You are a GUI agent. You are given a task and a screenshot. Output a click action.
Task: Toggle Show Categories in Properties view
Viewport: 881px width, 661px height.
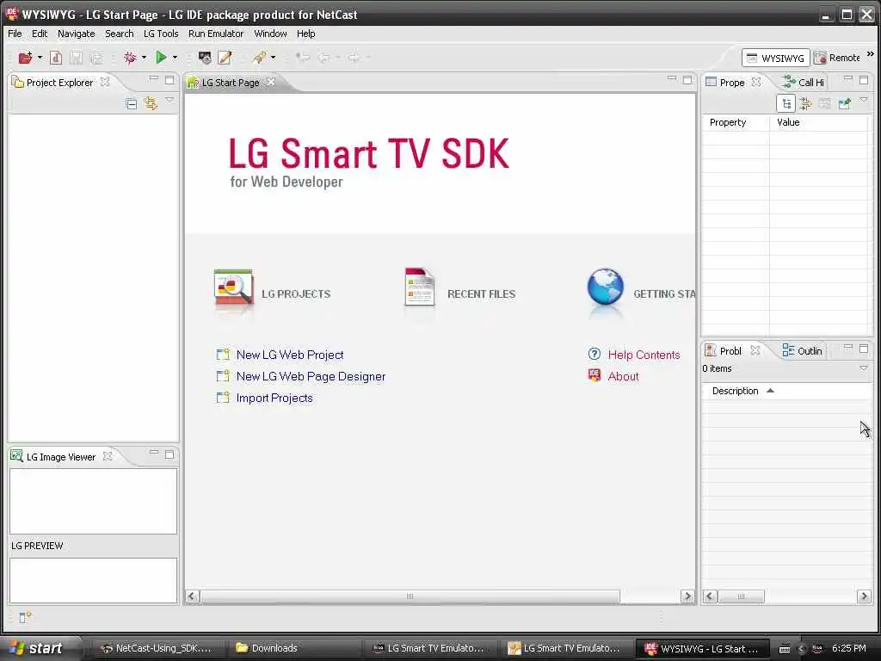click(786, 104)
